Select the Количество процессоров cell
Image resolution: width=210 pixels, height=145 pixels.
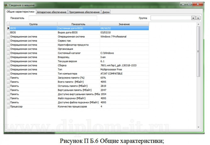pyautogui.click(x=79, y=107)
